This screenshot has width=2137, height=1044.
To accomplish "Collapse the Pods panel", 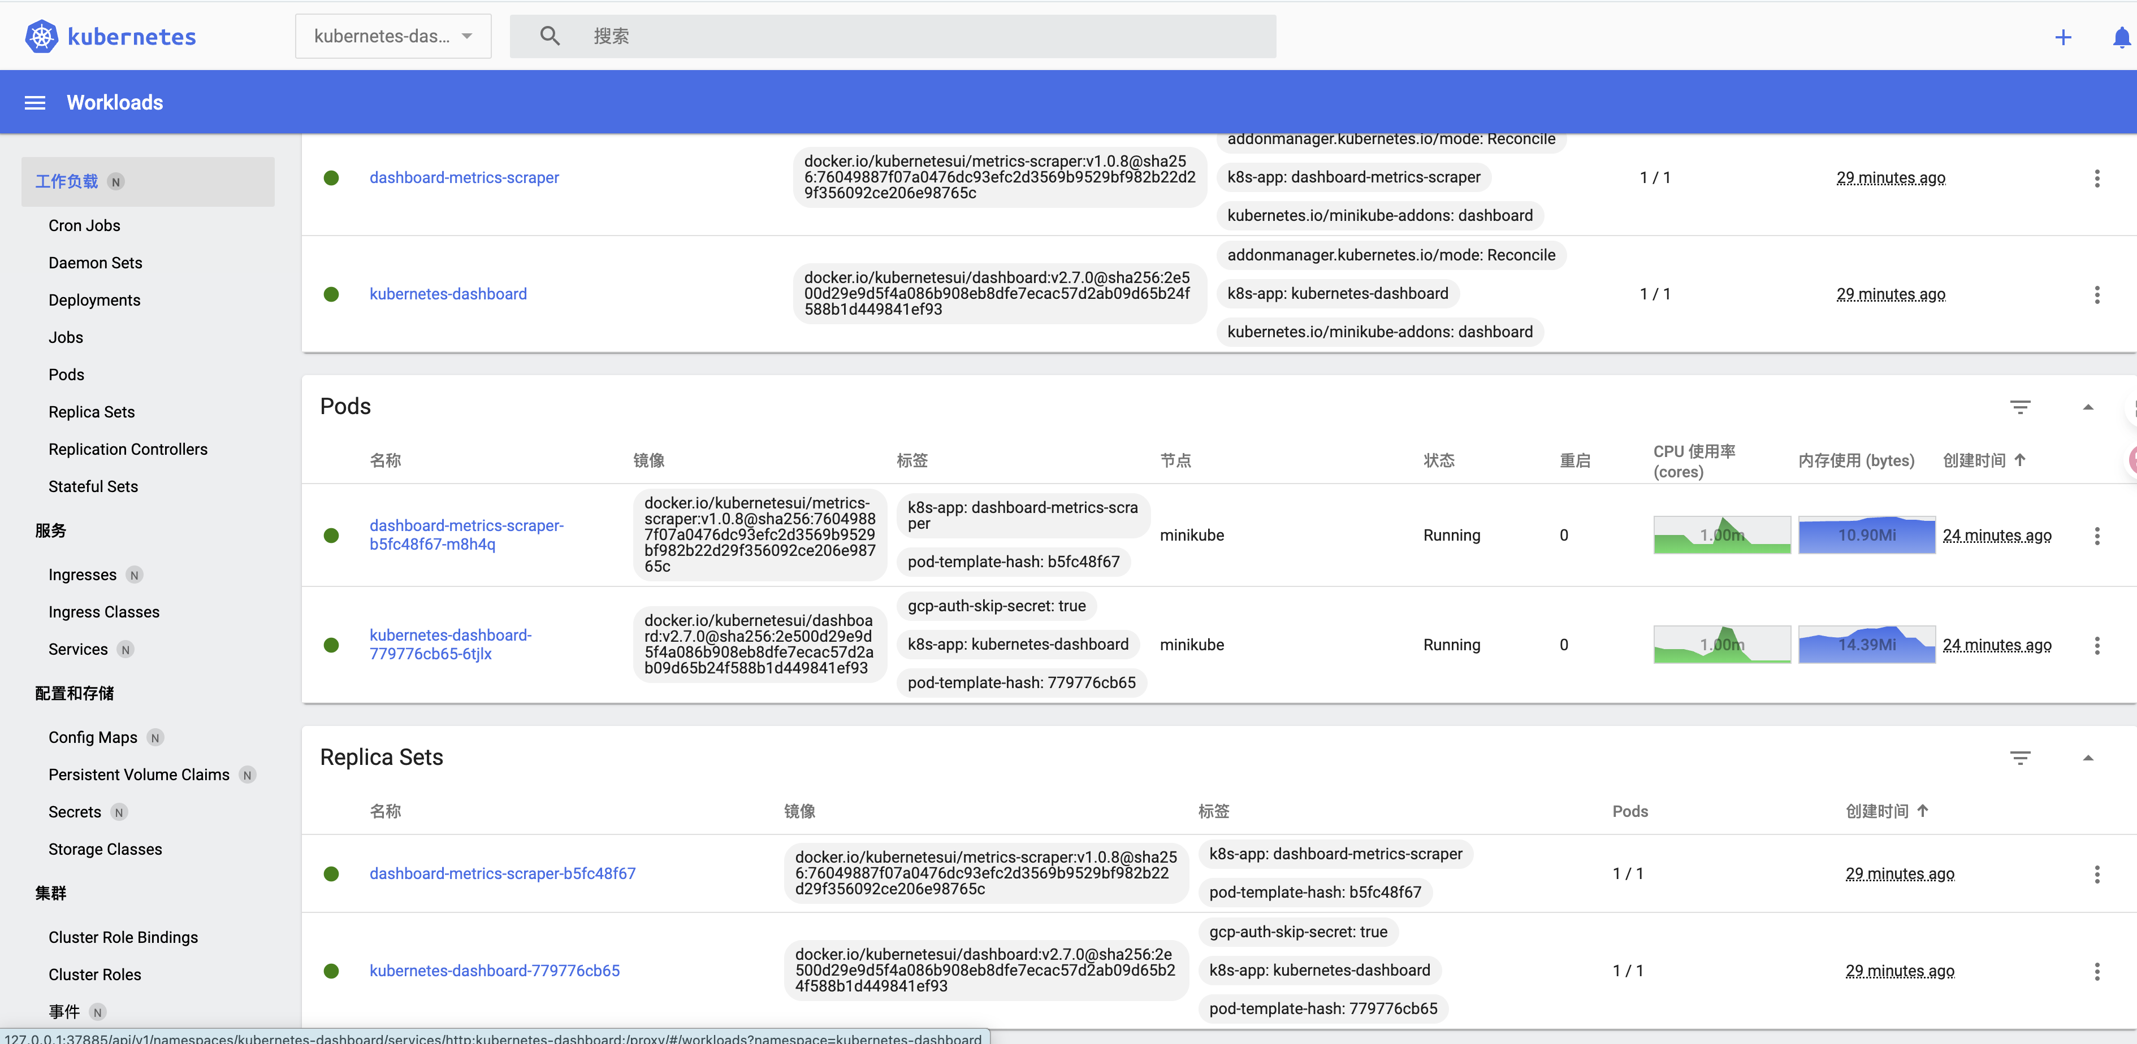I will pyautogui.click(x=2089, y=406).
